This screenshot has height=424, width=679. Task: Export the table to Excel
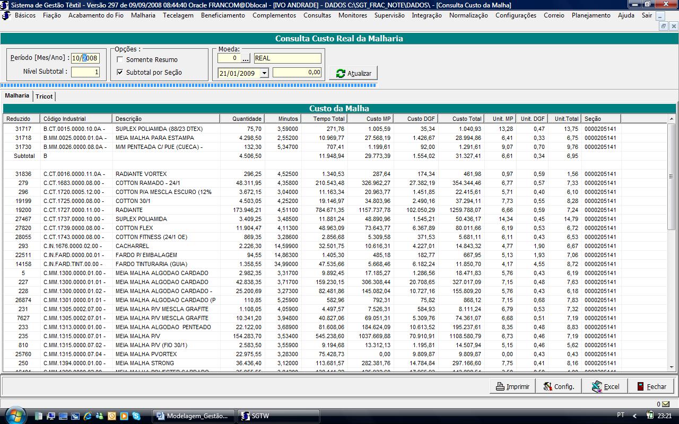(x=605, y=386)
